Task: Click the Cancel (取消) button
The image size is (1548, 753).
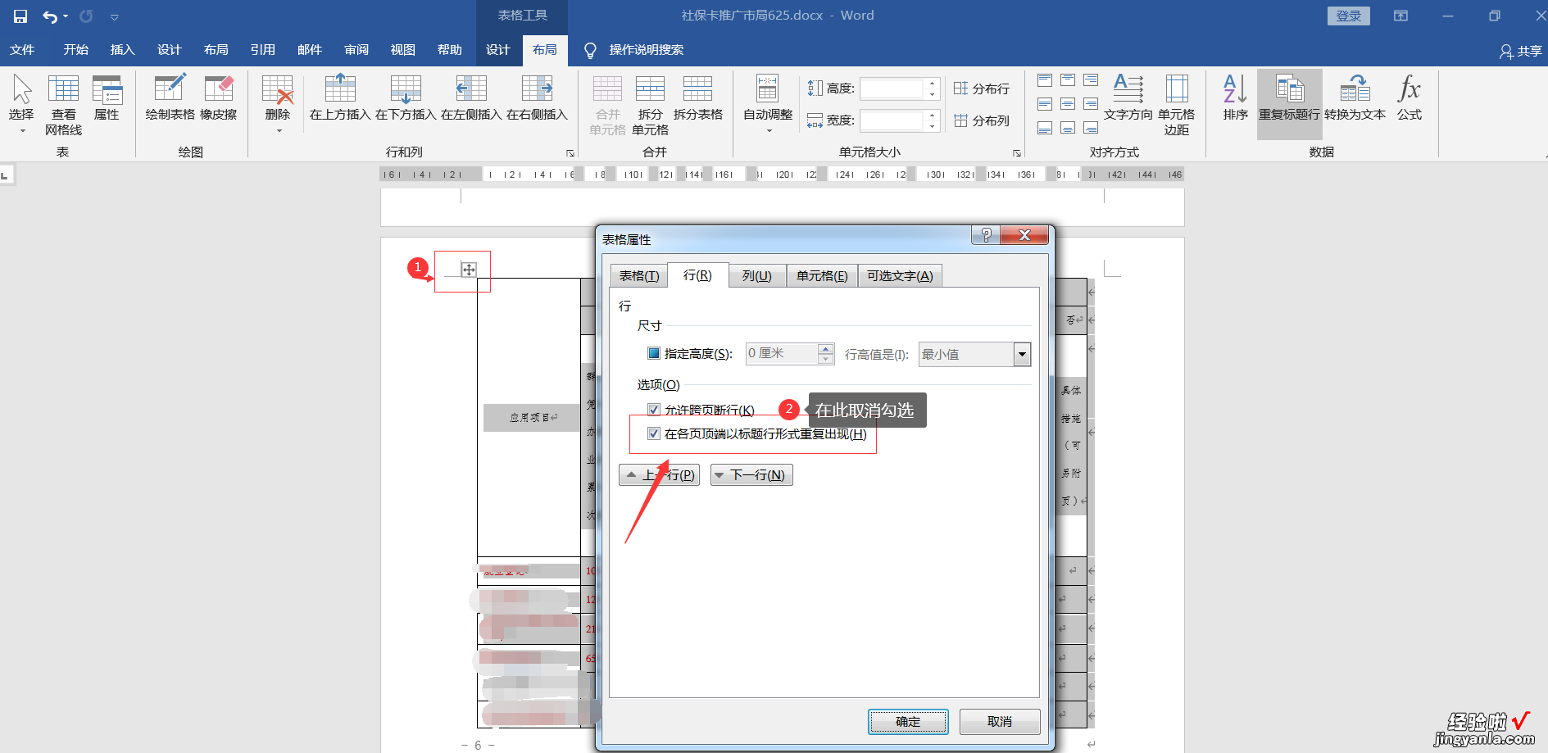Action: tap(1000, 722)
